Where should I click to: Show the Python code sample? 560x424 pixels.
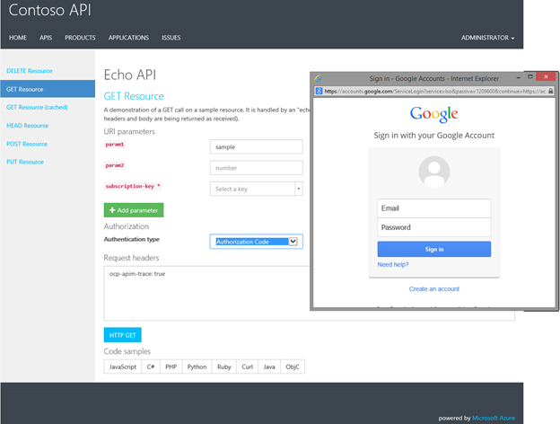pos(197,367)
